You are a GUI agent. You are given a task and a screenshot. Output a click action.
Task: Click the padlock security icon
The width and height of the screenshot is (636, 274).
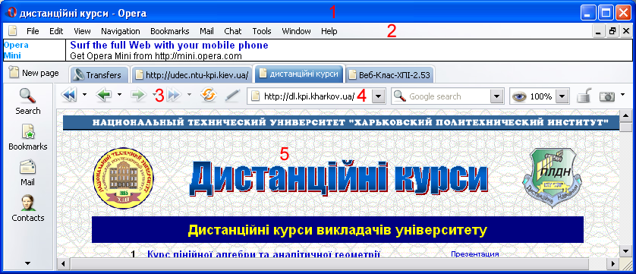[x=584, y=96]
